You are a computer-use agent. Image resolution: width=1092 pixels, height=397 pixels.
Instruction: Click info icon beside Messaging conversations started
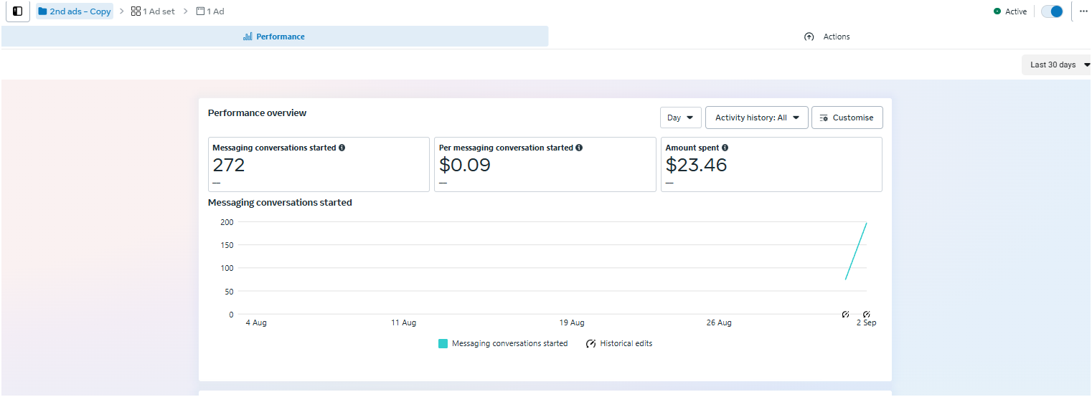click(342, 148)
